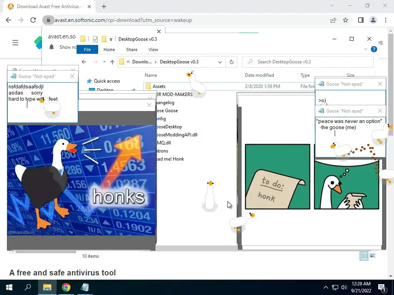The width and height of the screenshot is (394, 295).
Task: Open taskbar search
Action: 28,287
